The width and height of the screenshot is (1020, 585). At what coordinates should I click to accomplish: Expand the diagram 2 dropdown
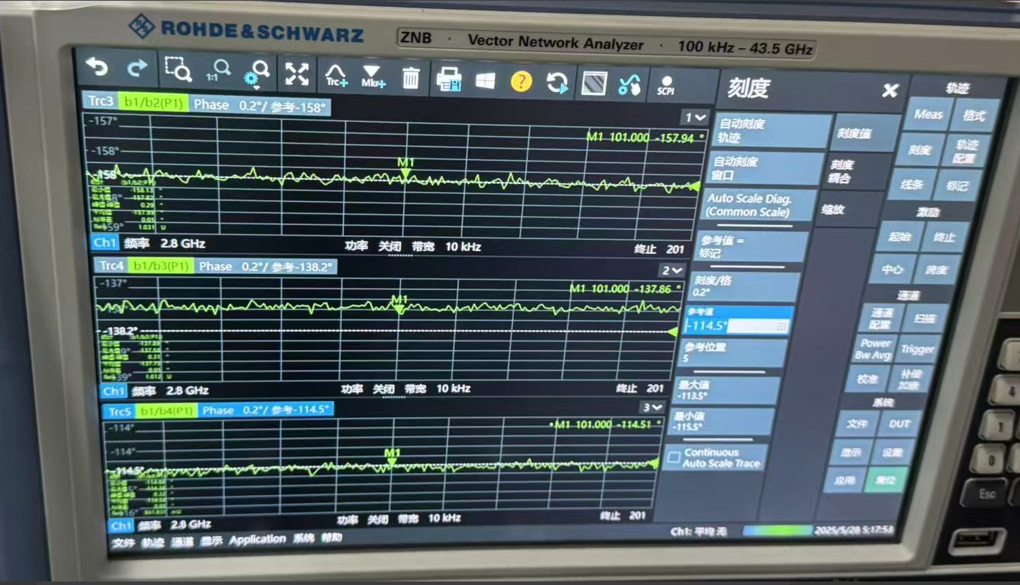[x=672, y=270]
